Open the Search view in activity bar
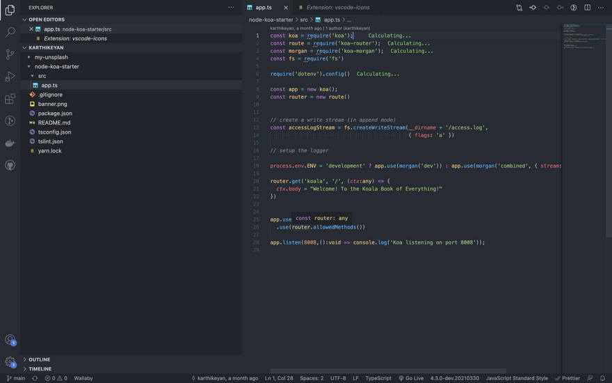Viewport: 612px width, 383px height. pos(10,32)
